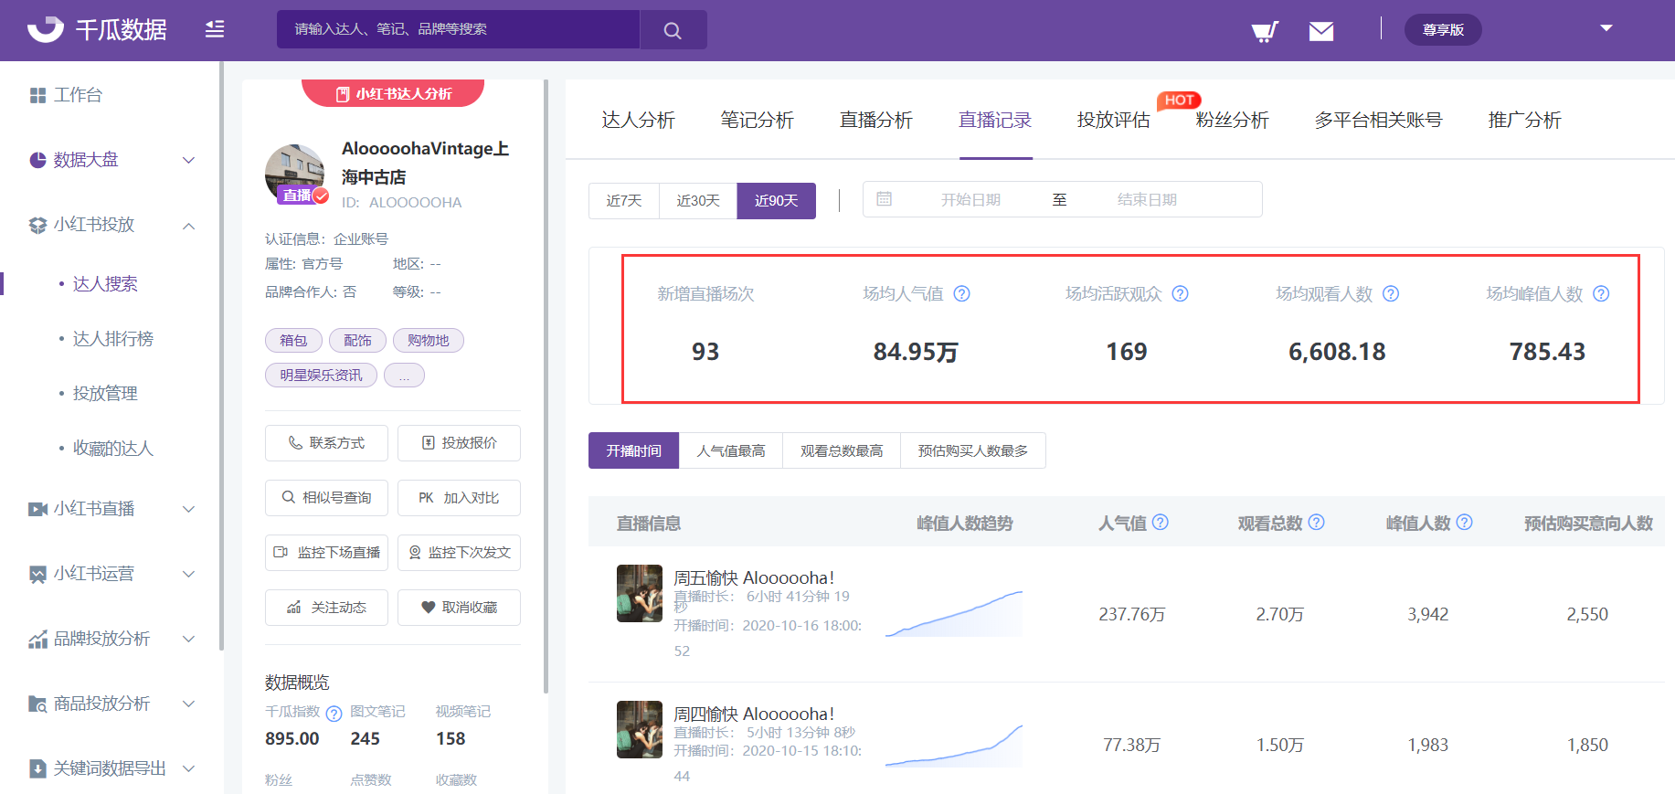The width and height of the screenshot is (1675, 794).
Task: Click the 小红书直播 camera icon
Action: click(37, 509)
